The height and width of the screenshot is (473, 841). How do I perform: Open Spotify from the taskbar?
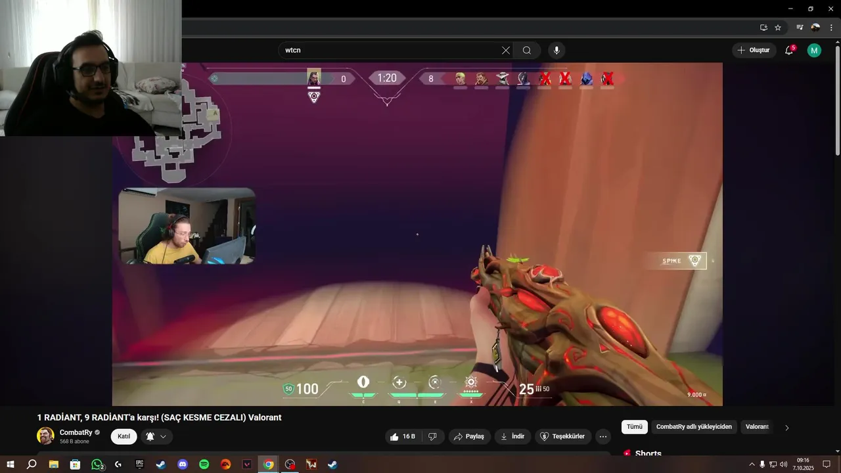tap(204, 464)
